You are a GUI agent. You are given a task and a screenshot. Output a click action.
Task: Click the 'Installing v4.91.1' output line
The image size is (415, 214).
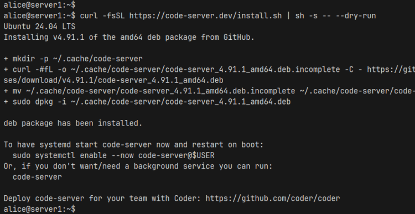pyautogui.click(x=129, y=37)
